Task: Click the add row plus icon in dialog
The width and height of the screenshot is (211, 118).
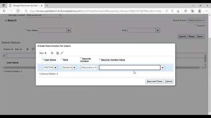Action: point(52,53)
